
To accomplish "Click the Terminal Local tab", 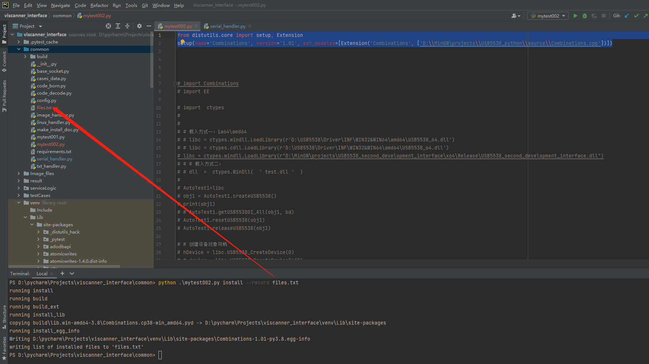I will [x=42, y=273].
